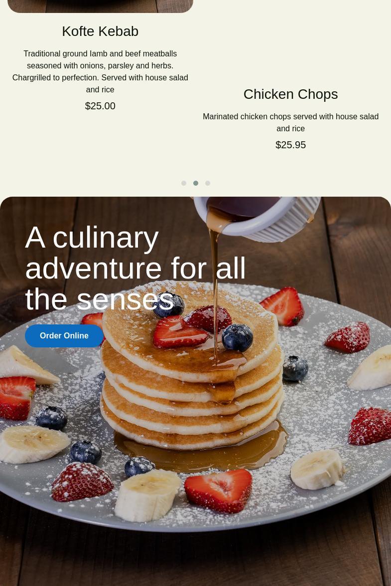
Task: Click the blueberry overlapping the word 'senses'
Action: click(x=170, y=304)
